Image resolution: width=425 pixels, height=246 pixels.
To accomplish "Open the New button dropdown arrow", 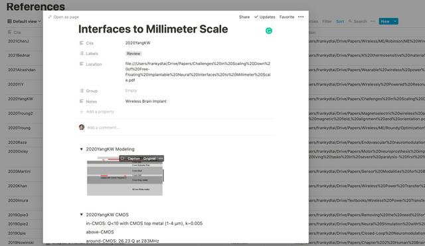I will pyautogui.click(x=395, y=21).
